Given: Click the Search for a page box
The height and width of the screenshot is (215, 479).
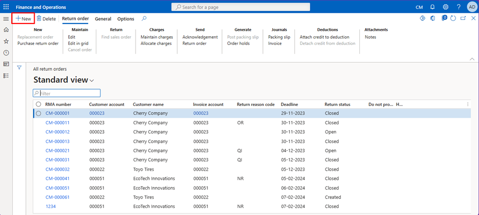Looking at the screenshot, I should [241, 7].
